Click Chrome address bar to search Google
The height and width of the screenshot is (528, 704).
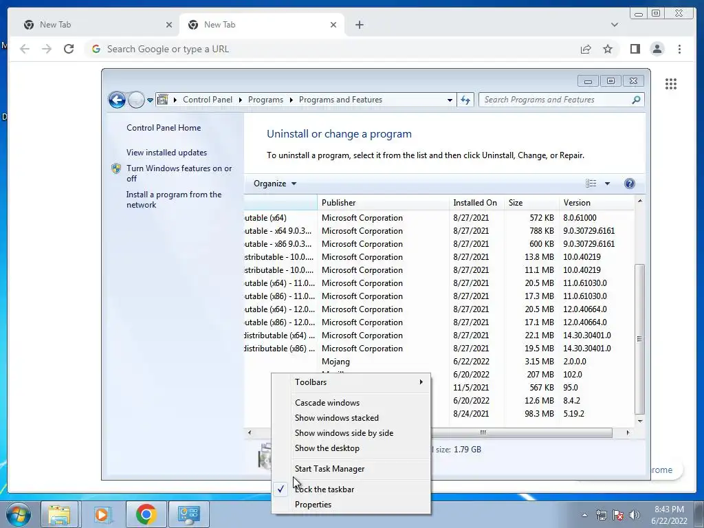[331, 49]
